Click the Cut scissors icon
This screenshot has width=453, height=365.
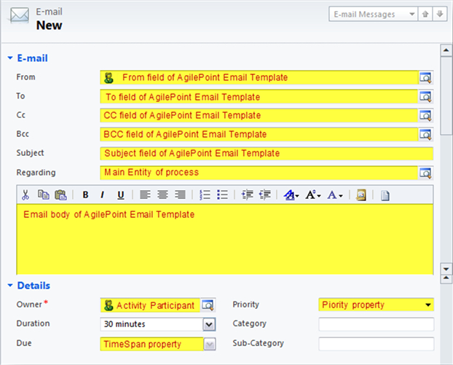click(25, 195)
